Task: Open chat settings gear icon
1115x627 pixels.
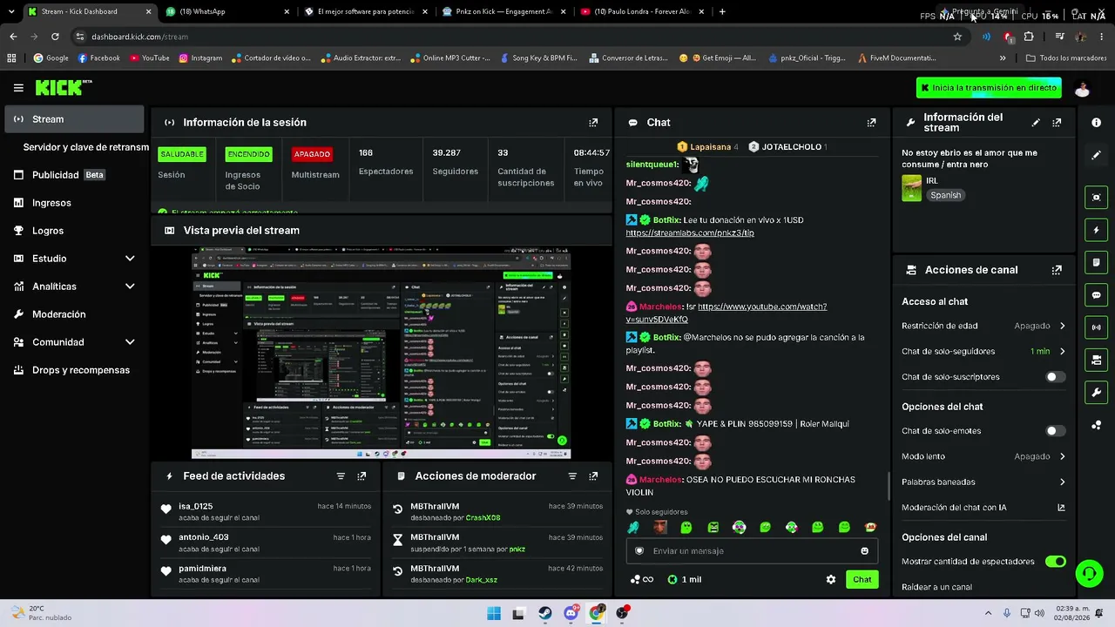Action: [831, 579]
